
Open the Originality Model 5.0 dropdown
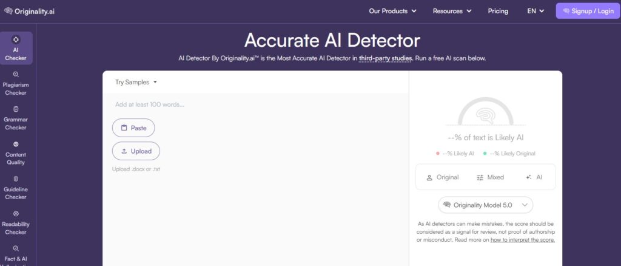(486, 205)
